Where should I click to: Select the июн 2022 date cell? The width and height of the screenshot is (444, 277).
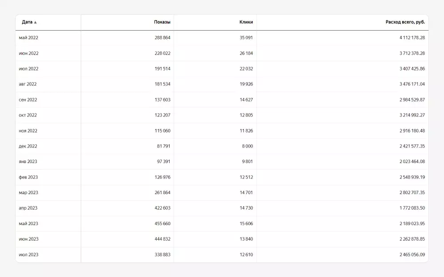tap(28, 53)
